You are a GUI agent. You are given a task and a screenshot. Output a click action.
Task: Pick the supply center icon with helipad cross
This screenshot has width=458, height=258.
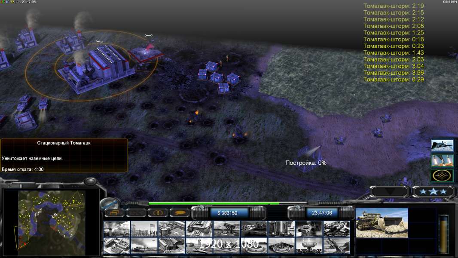(x=172, y=229)
